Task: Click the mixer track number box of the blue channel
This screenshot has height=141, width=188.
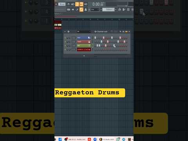Action: [x=74, y=38]
